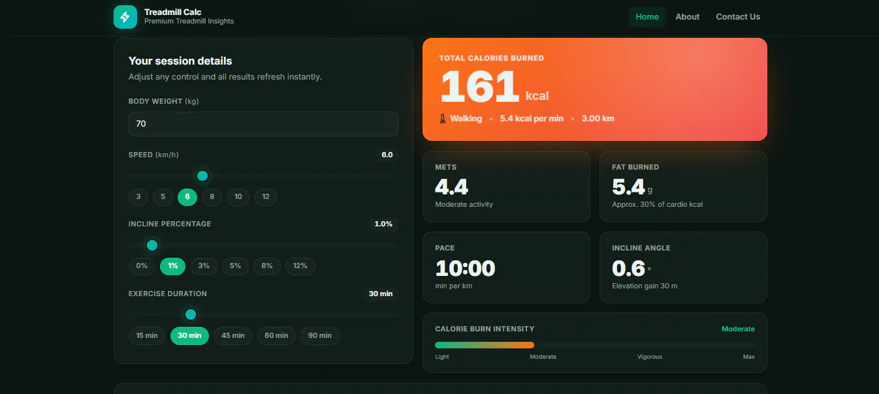
Task: Click the speed slider handle
Action: pyautogui.click(x=202, y=176)
